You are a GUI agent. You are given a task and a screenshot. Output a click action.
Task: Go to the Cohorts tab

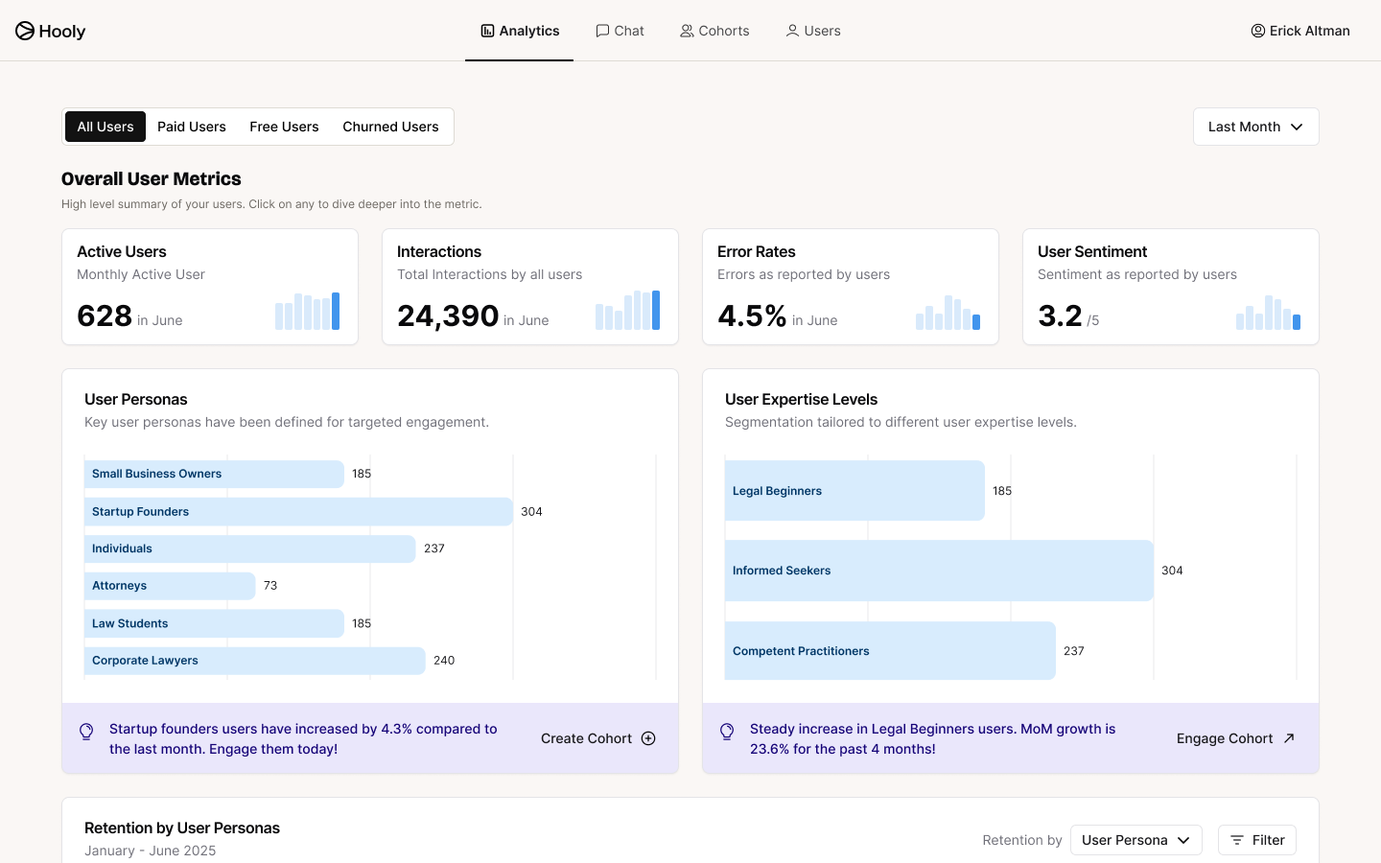[x=714, y=31]
